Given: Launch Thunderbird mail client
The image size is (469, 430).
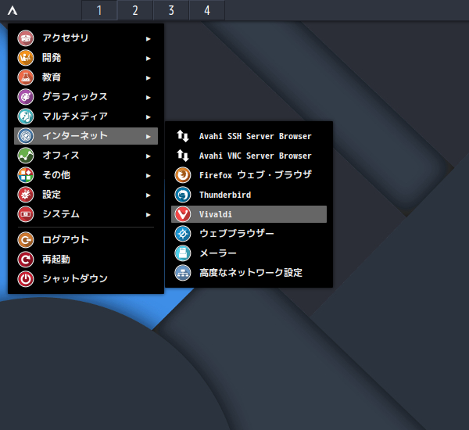Looking at the screenshot, I should (249, 195).
